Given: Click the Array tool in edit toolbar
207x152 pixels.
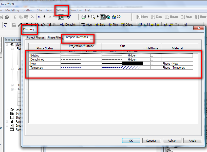Looking at the screenshot, I should tap(186, 17).
